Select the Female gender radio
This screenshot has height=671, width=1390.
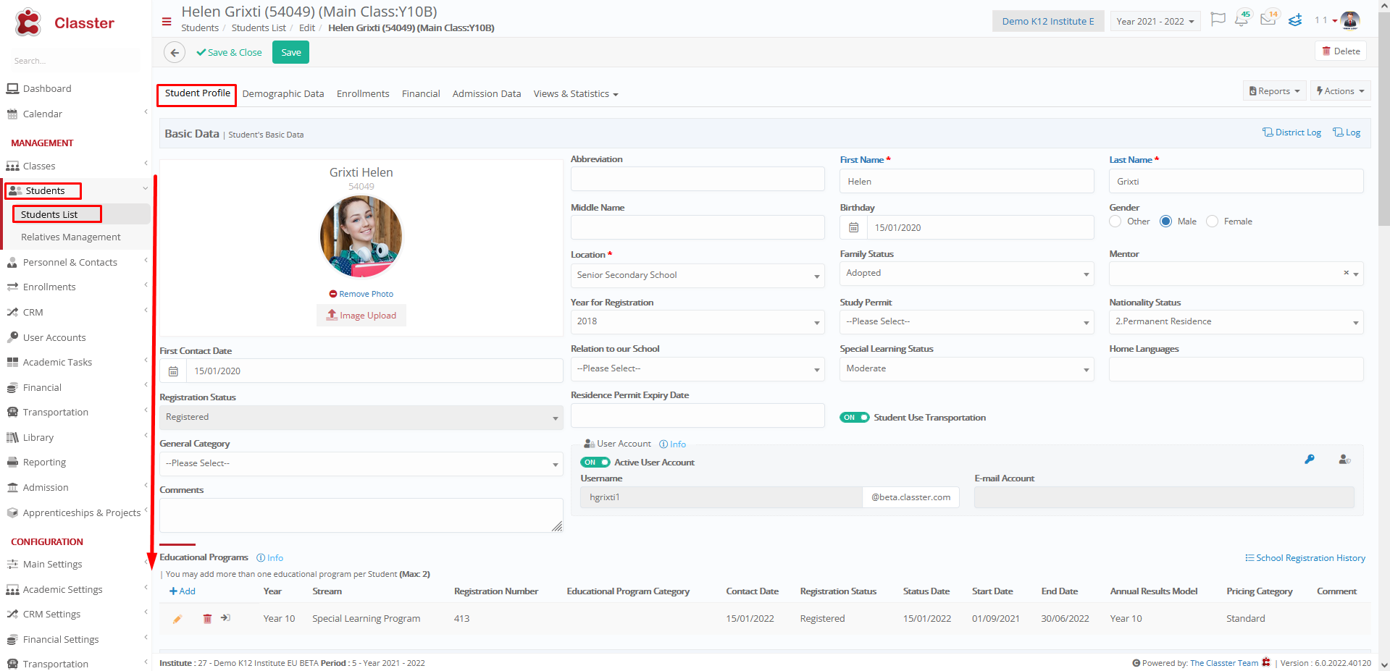(x=1213, y=221)
